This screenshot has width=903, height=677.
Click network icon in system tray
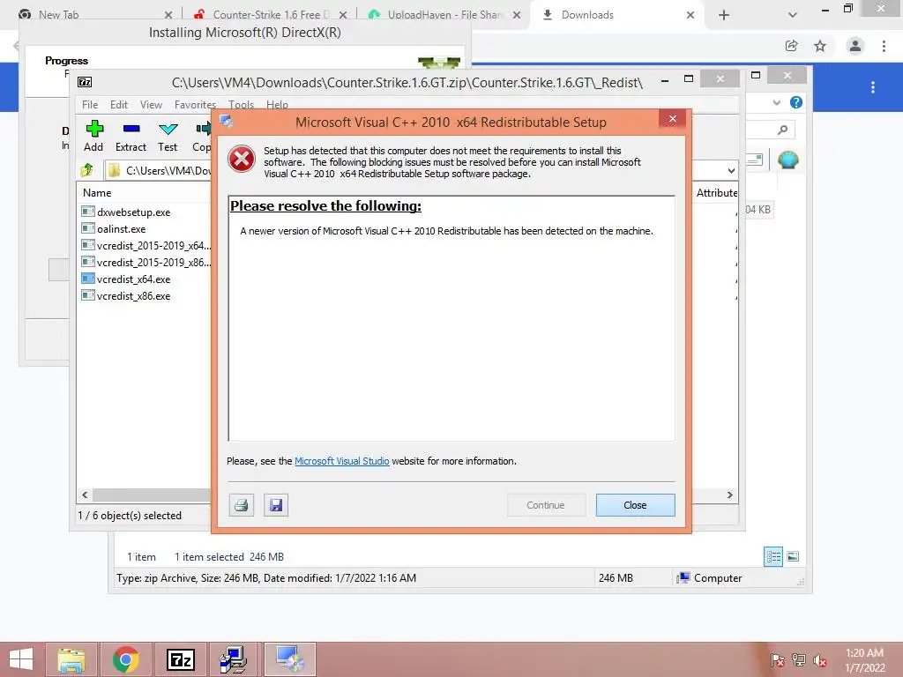coord(799,660)
